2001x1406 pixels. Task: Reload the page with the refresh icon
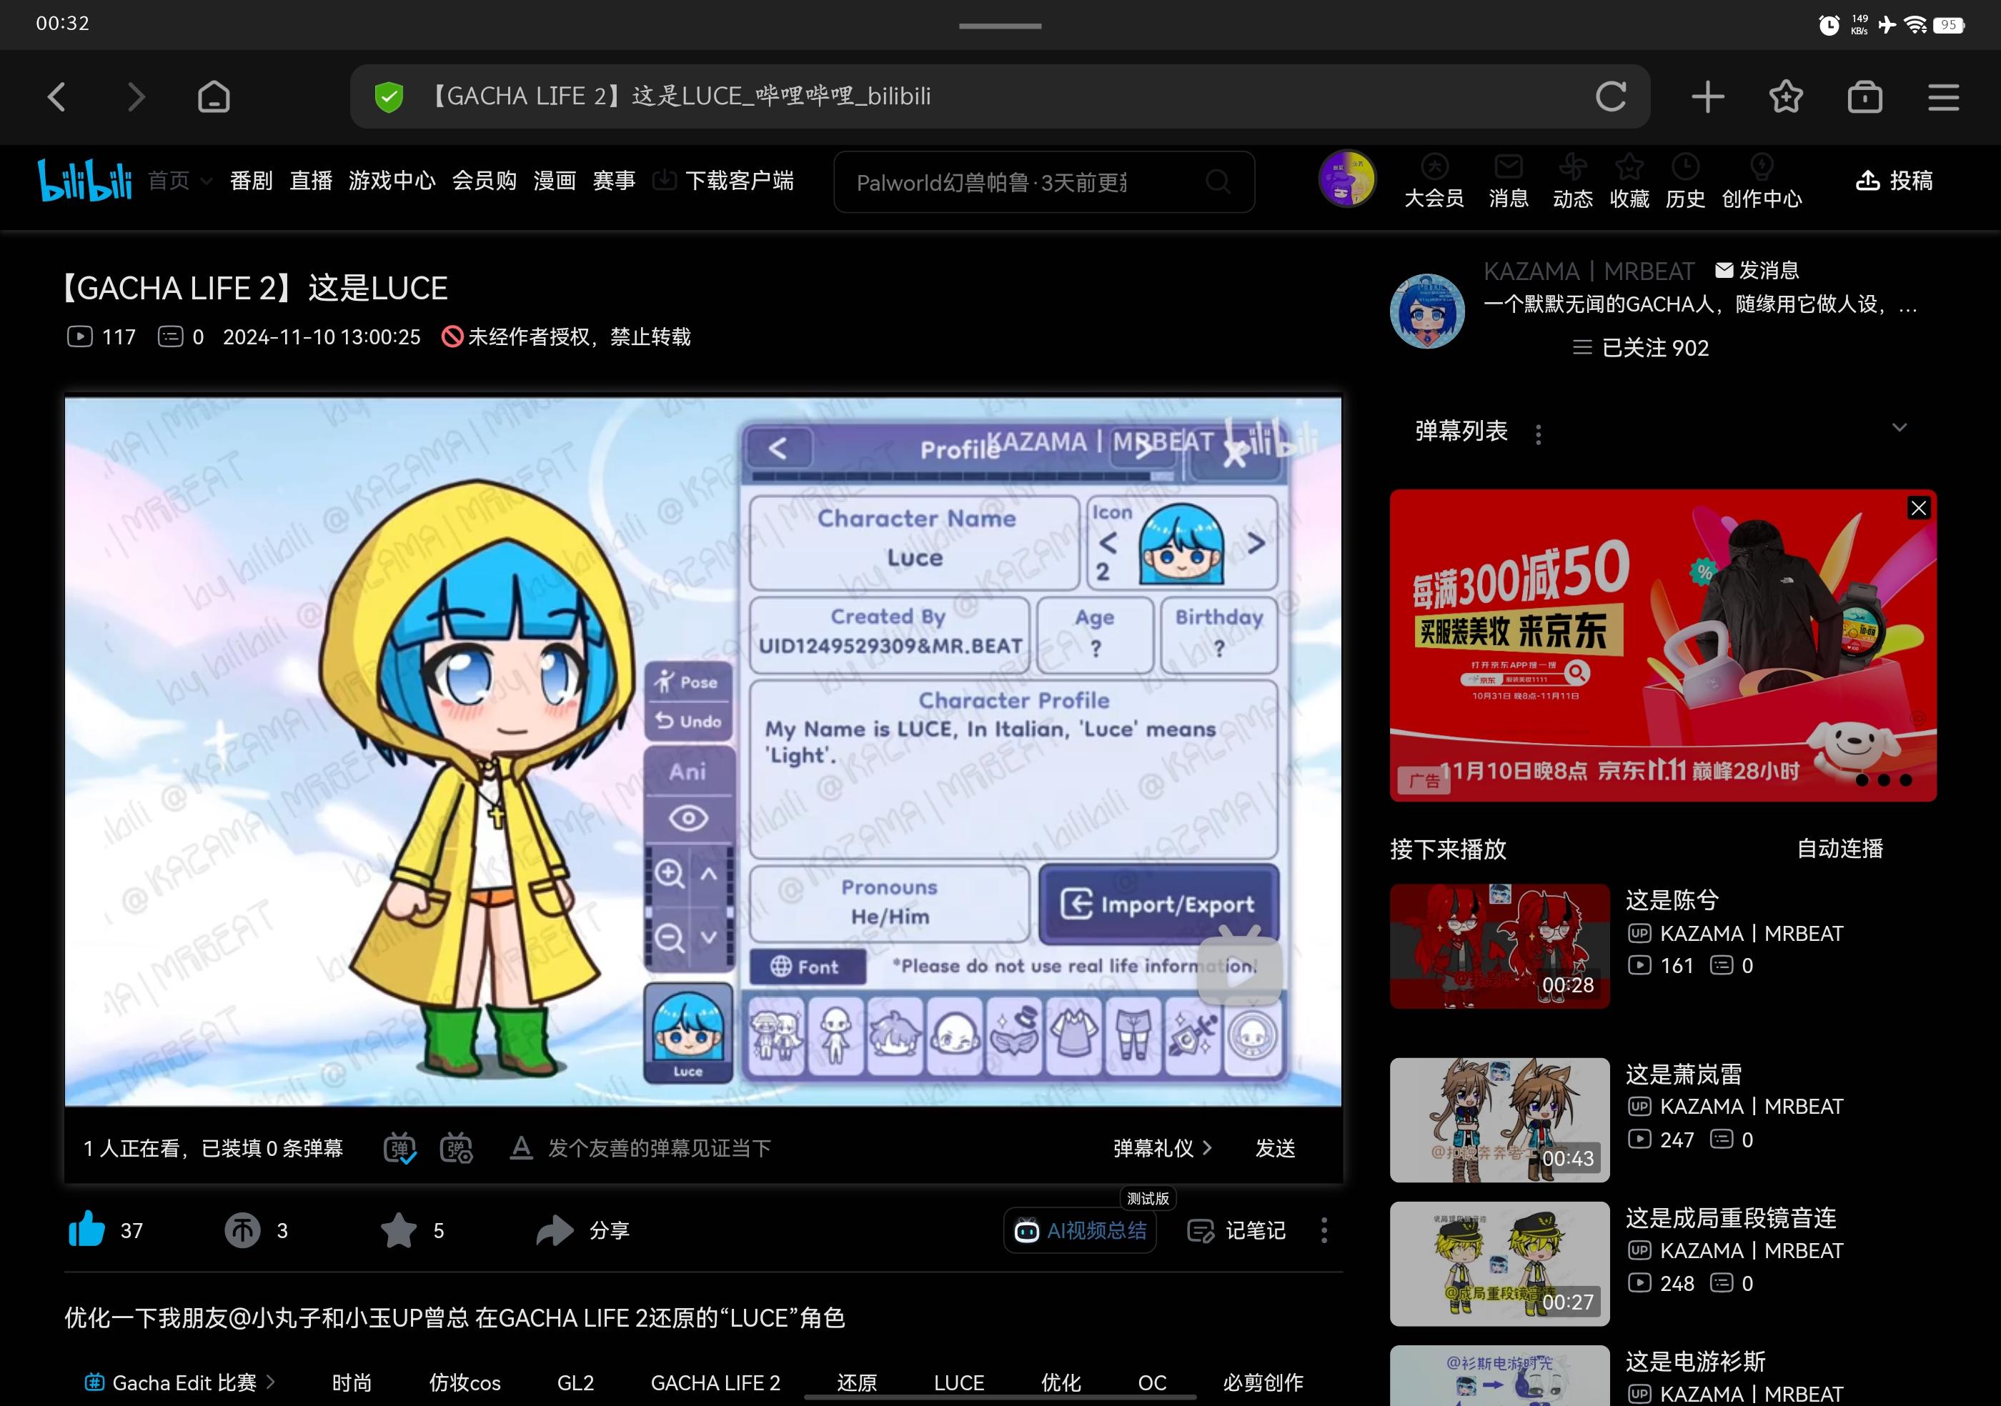tap(1611, 96)
